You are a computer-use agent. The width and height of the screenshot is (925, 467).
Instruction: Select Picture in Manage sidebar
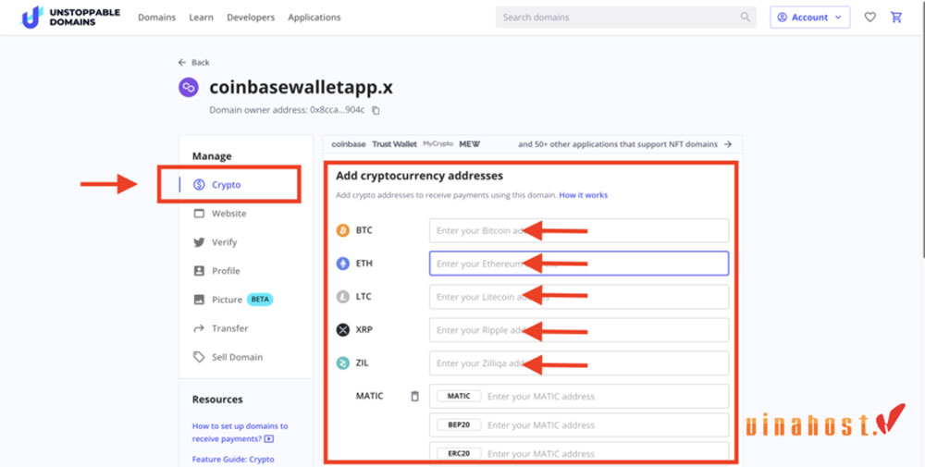[x=228, y=300]
